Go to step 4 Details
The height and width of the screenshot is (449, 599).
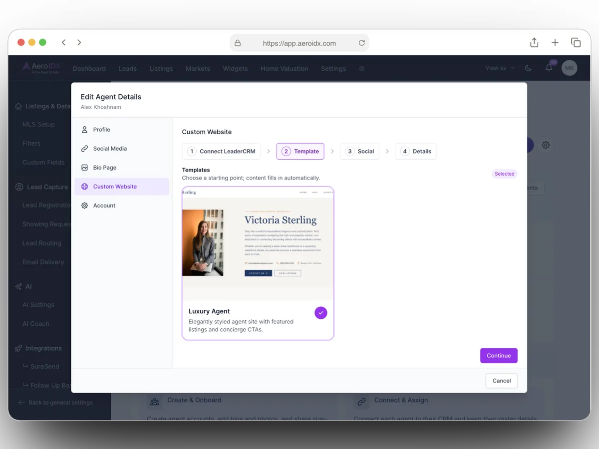pyautogui.click(x=416, y=152)
